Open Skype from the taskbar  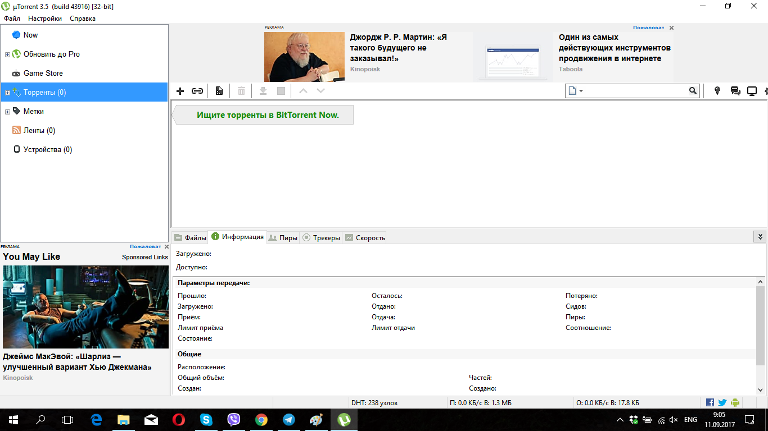point(206,420)
